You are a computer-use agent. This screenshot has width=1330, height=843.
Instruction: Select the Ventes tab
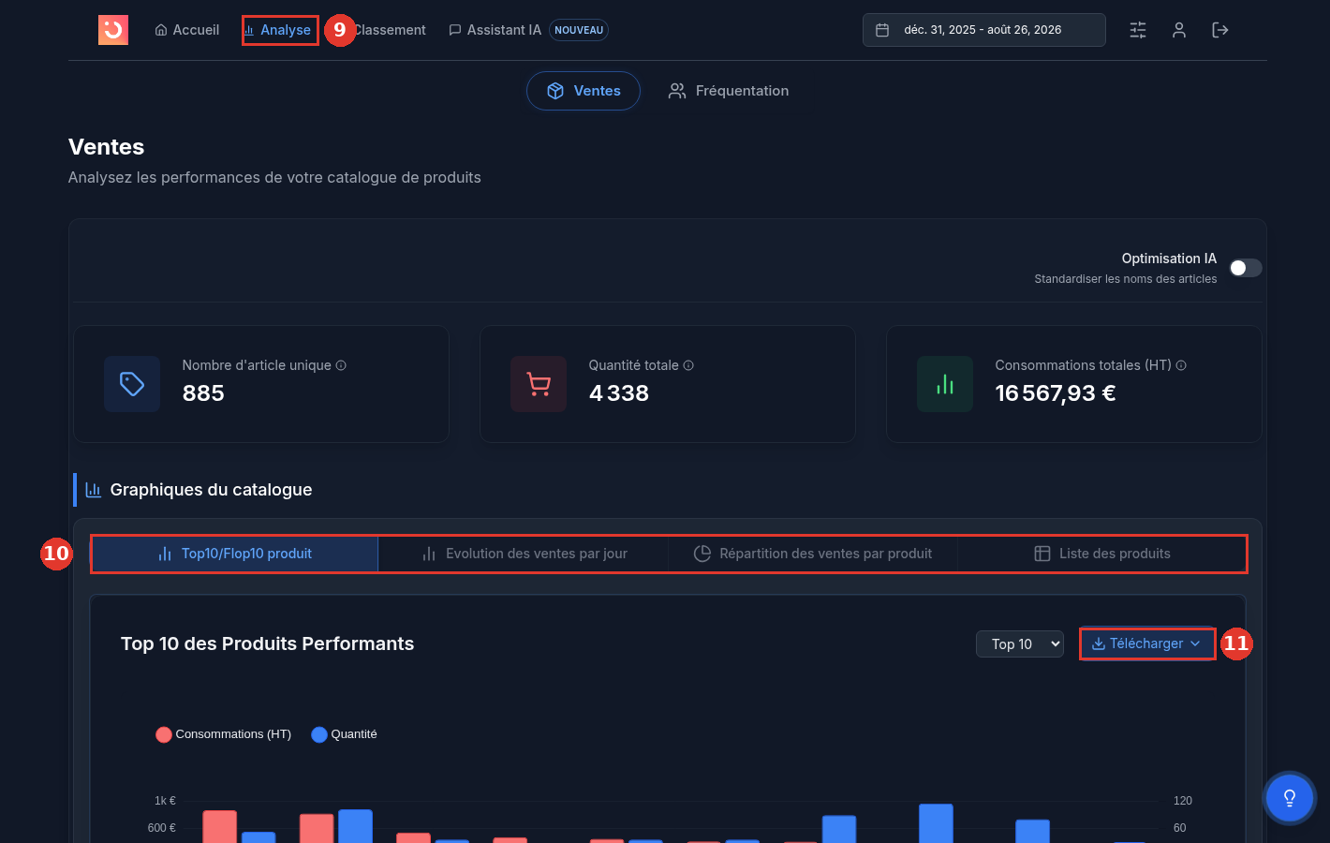pos(584,91)
